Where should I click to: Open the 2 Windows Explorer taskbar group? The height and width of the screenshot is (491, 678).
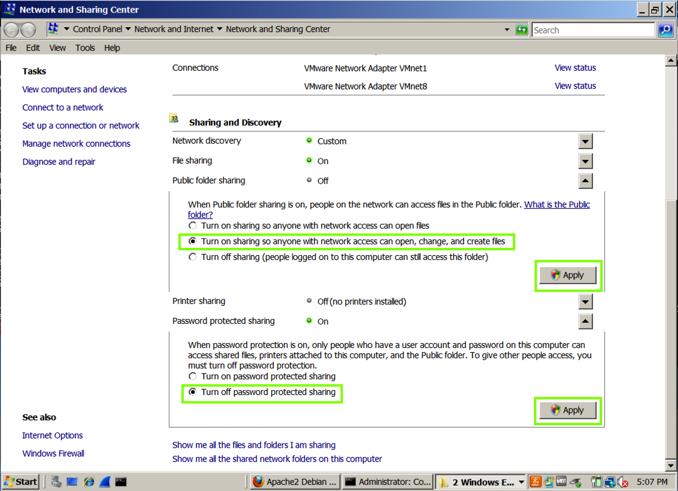[482, 482]
